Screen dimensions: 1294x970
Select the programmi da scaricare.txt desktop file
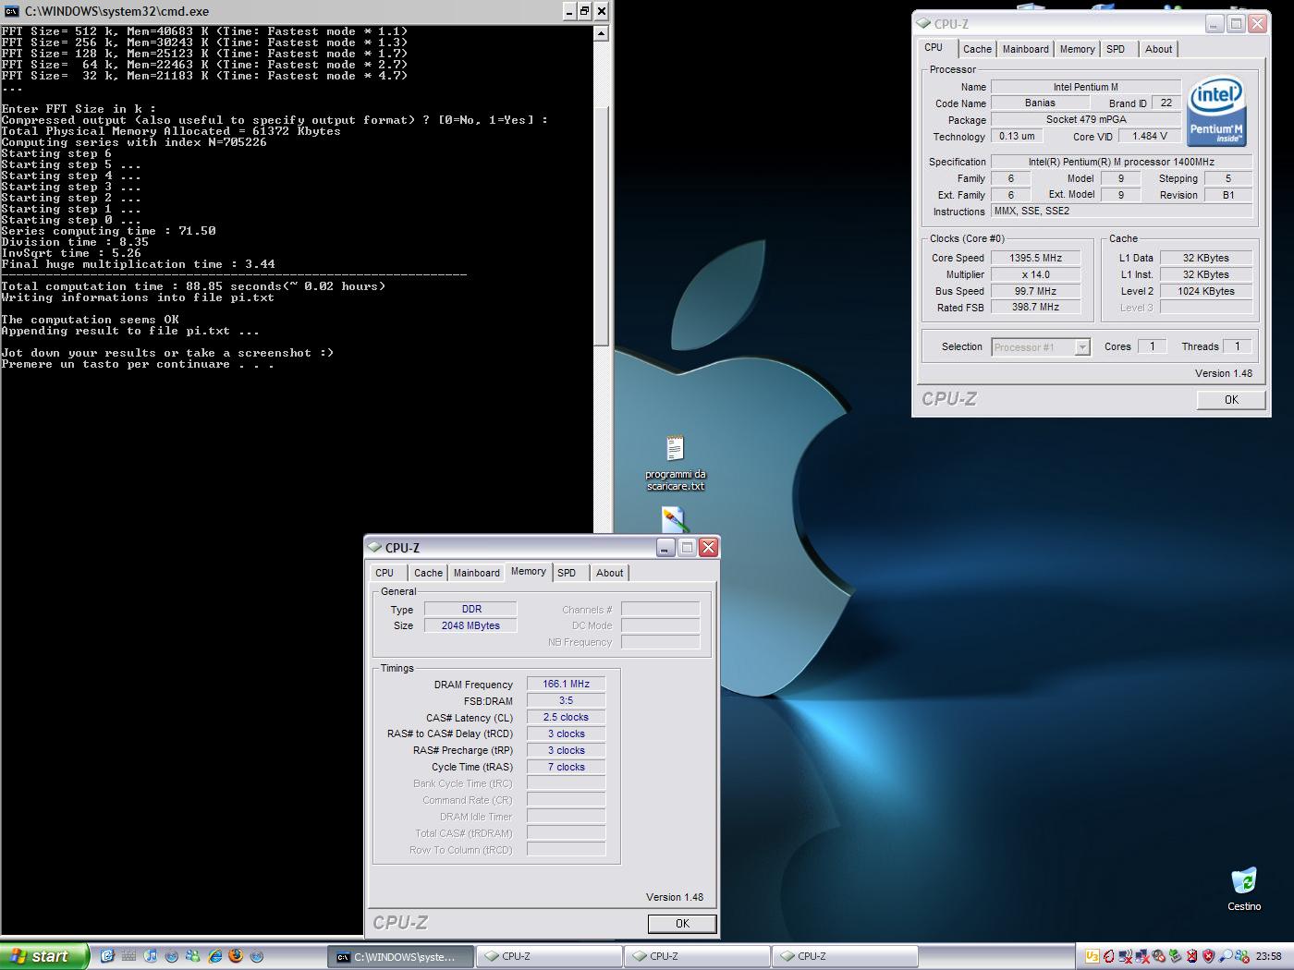pyautogui.click(x=676, y=464)
